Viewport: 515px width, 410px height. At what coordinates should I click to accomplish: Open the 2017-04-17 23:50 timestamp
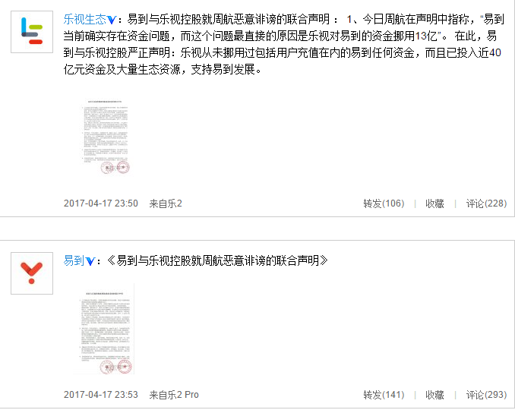point(101,203)
